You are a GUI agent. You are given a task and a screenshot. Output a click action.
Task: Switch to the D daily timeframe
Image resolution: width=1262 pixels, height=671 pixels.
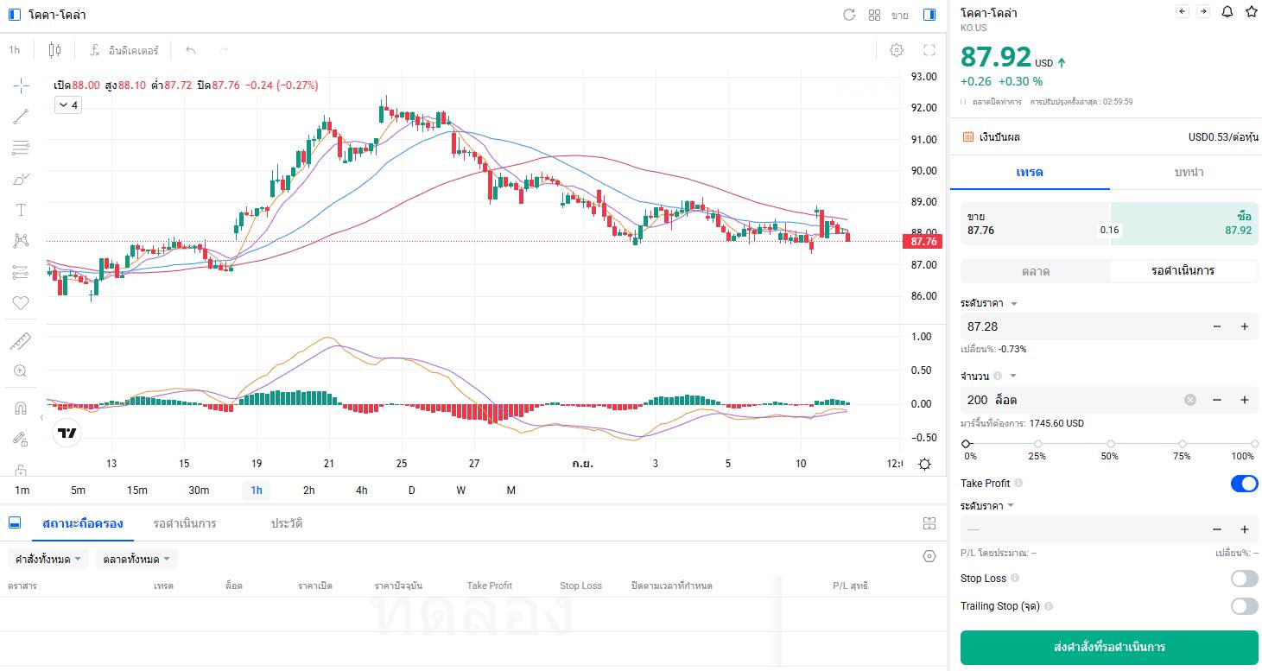pos(411,491)
